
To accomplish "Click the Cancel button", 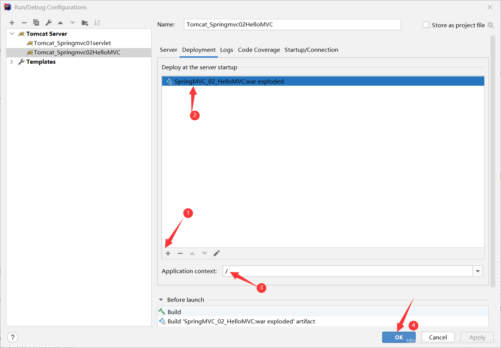I will click(438, 337).
